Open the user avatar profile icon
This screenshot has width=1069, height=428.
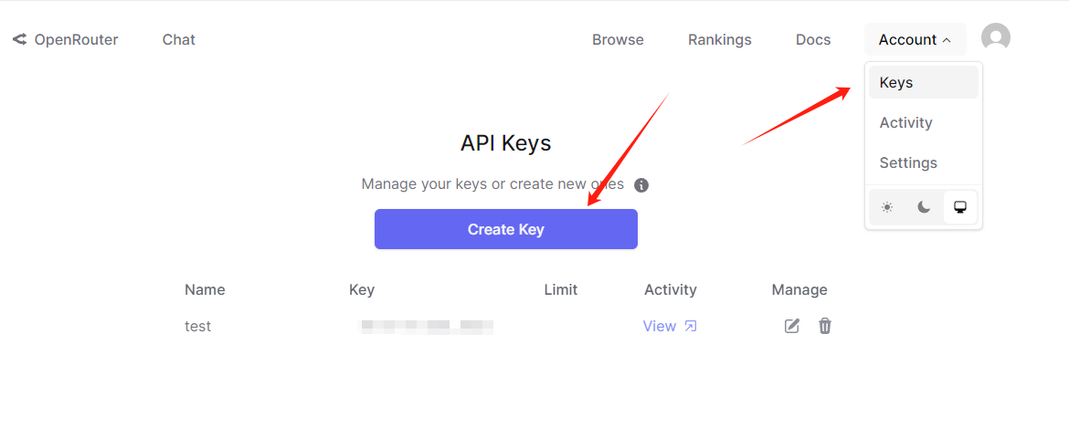pyautogui.click(x=995, y=37)
